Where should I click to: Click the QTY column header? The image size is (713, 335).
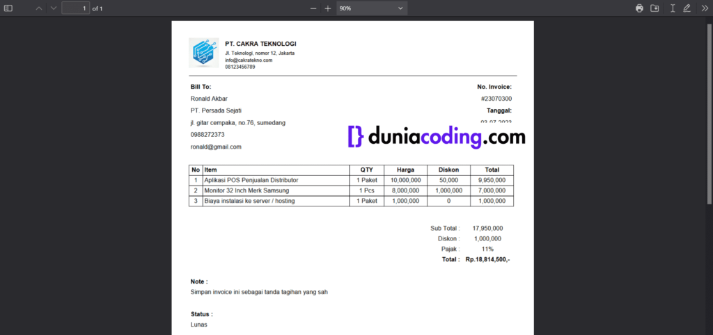(x=366, y=170)
